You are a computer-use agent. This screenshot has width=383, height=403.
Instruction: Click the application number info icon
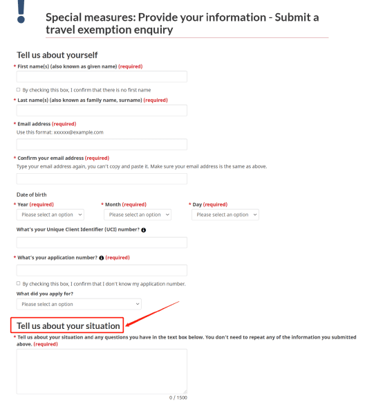click(102, 258)
